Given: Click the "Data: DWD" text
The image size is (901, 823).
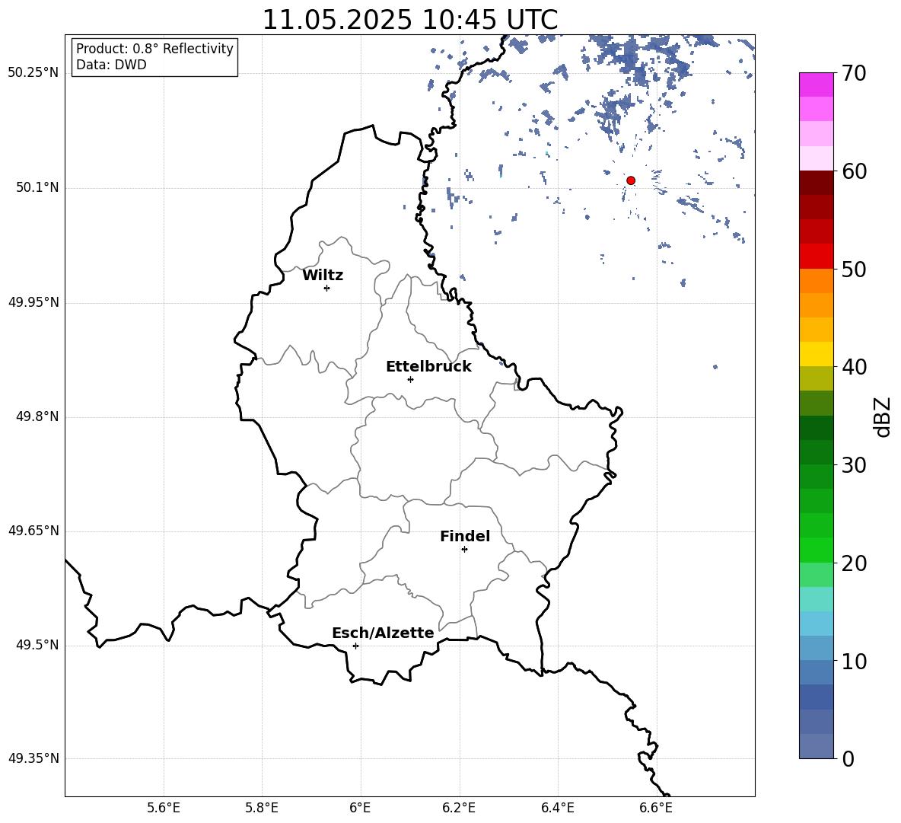Looking at the screenshot, I should coord(111,65).
